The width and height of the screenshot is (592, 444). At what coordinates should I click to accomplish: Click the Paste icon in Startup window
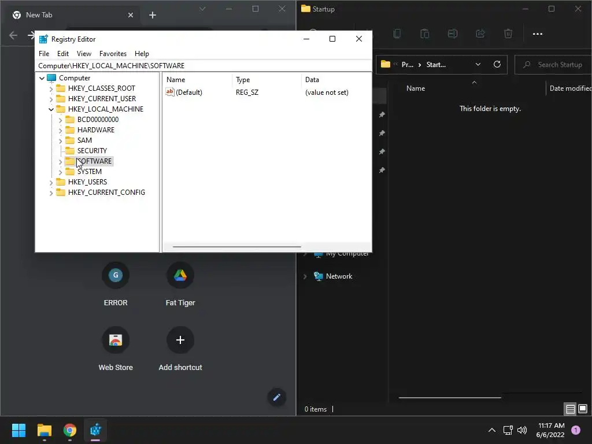tap(425, 34)
